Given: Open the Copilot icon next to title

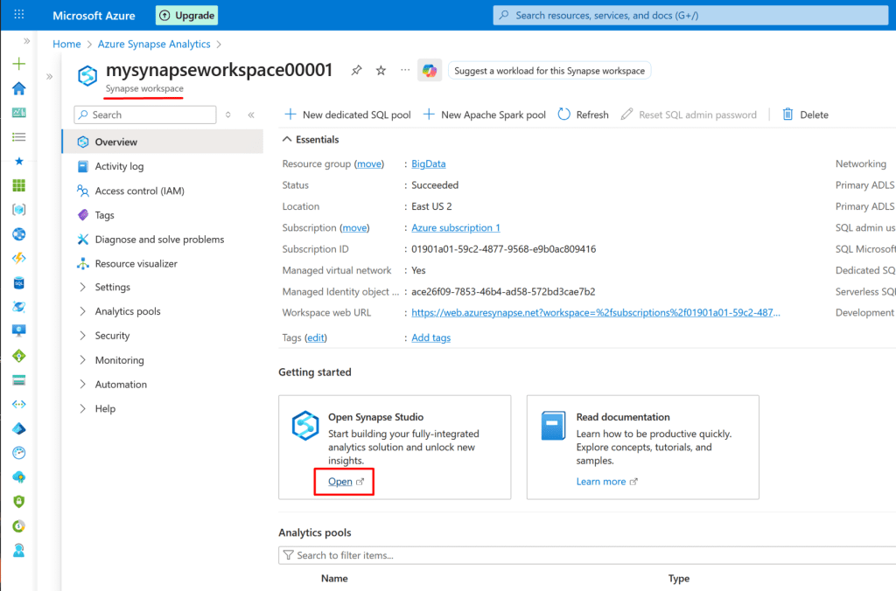Looking at the screenshot, I should [x=429, y=71].
